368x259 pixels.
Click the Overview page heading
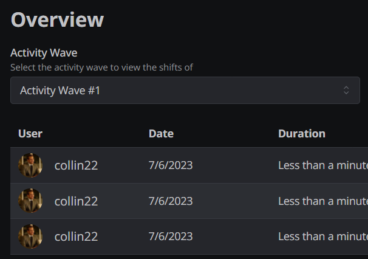point(57,19)
